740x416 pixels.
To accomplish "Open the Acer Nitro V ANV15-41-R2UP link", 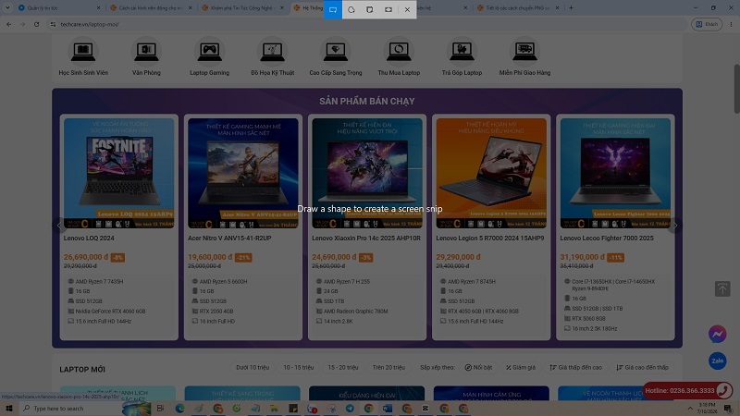I will click(229, 239).
